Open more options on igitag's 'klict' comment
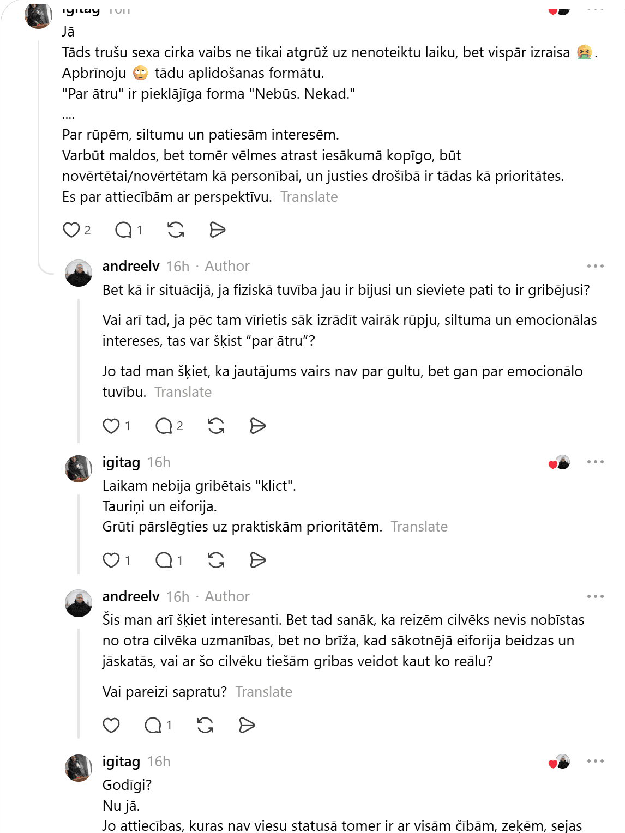Image resolution: width=625 pixels, height=833 pixels. (596, 462)
